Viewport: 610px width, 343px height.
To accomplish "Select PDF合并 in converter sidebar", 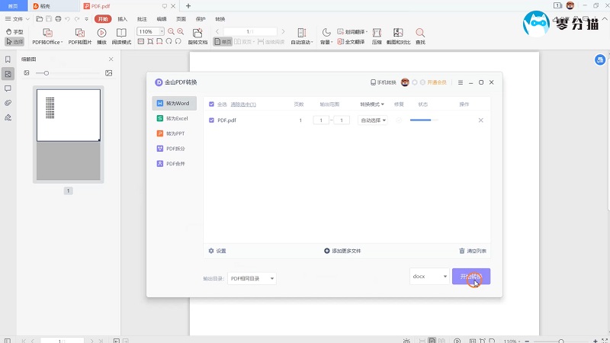I will (174, 164).
